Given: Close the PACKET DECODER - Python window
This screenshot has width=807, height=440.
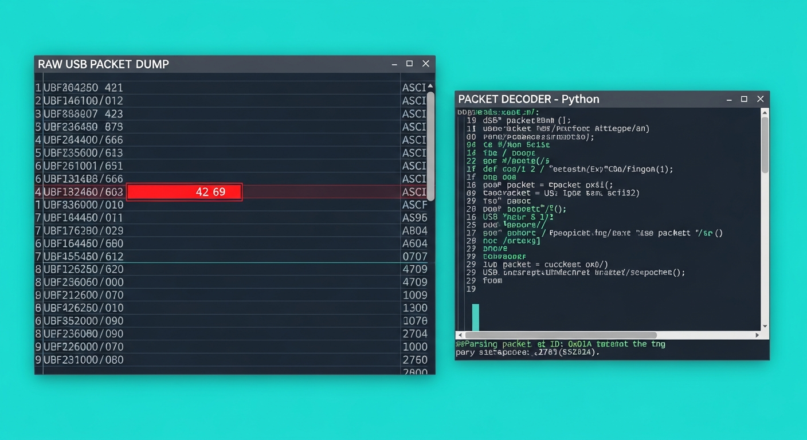Looking at the screenshot, I should click(x=761, y=99).
